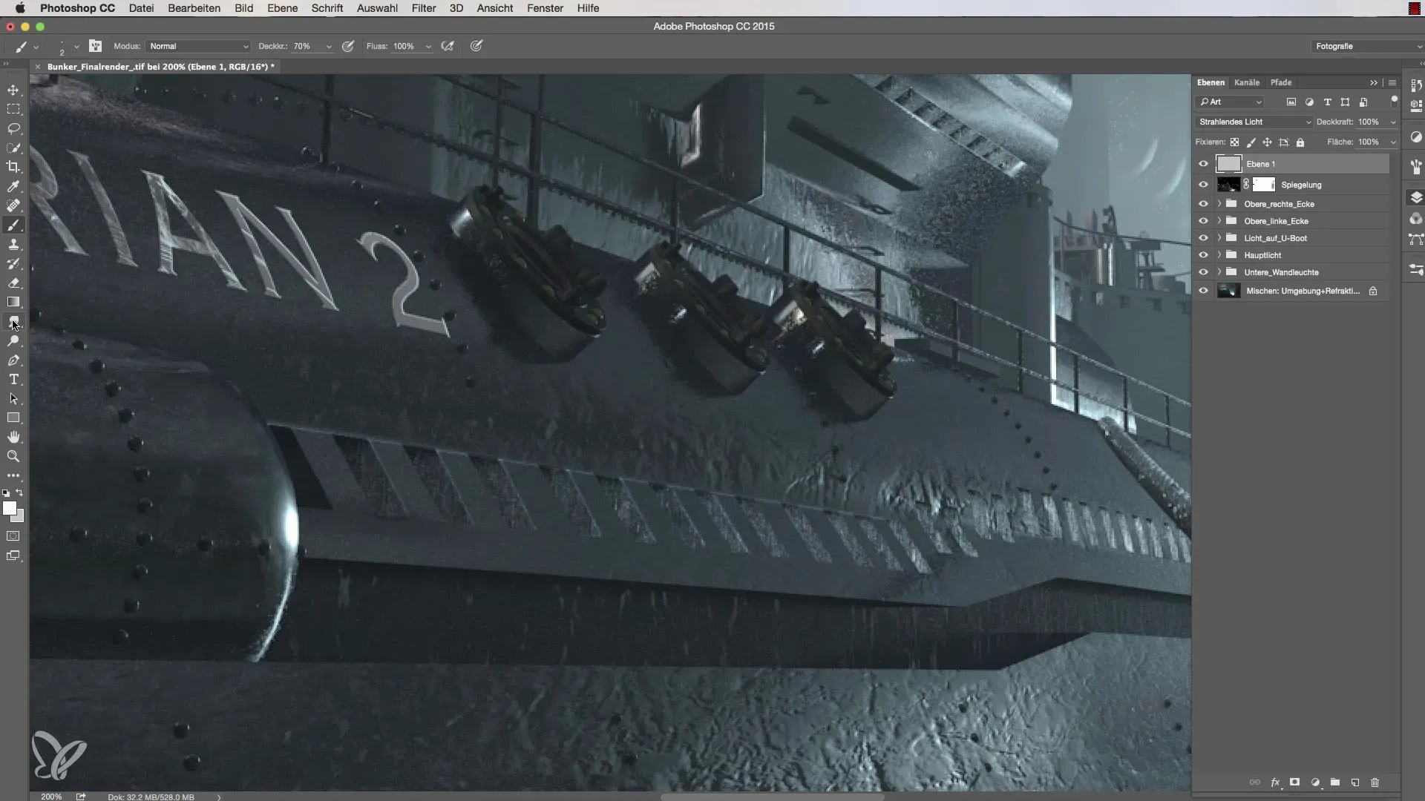Select the Move tool
The width and height of the screenshot is (1425, 801).
[13, 90]
